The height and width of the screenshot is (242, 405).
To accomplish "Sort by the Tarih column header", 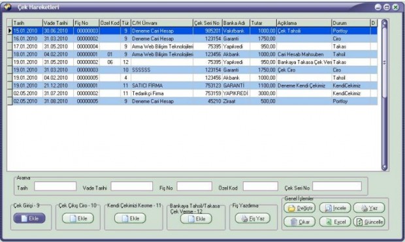I will coord(27,23).
